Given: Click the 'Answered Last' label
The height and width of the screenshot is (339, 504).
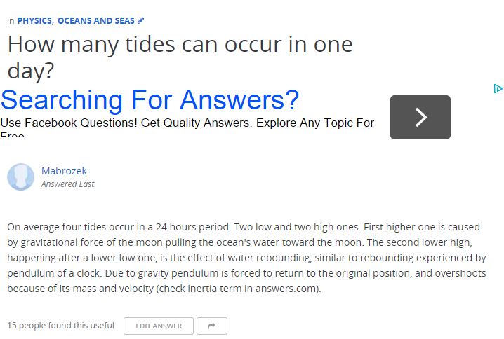Looking at the screenshot, I should 67,184.
